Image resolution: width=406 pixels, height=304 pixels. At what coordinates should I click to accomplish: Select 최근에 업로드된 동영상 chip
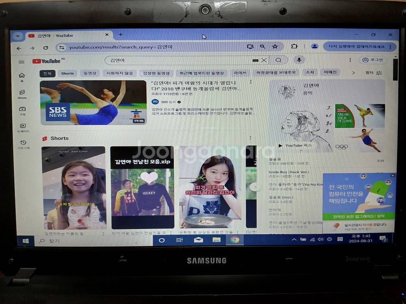(x=201, y=73)
